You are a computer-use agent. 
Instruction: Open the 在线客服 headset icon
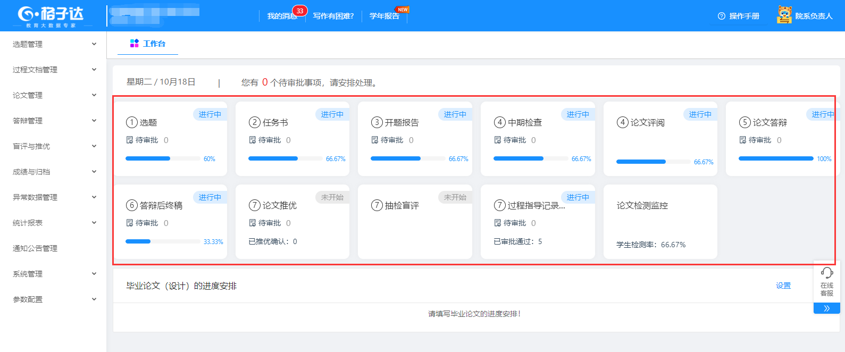point(827,273)
